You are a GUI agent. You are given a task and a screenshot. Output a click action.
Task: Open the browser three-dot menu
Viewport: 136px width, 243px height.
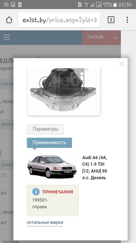(127, 20)
